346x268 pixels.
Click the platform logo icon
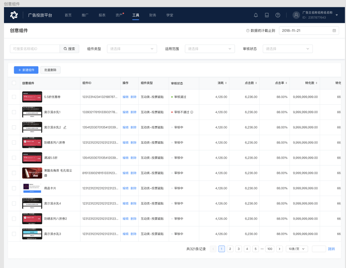click(x=14, y=15)
